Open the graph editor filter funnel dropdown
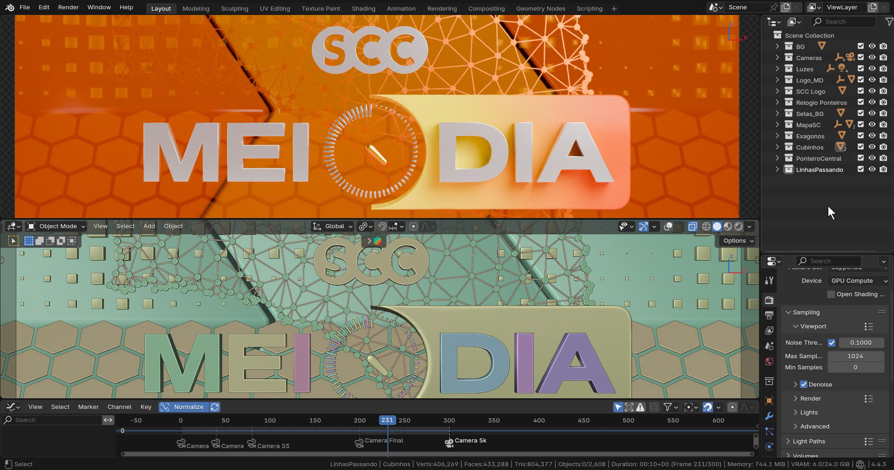Image resolution: width=894 pixels, height=470 pixels. click(x=670, y=408)
